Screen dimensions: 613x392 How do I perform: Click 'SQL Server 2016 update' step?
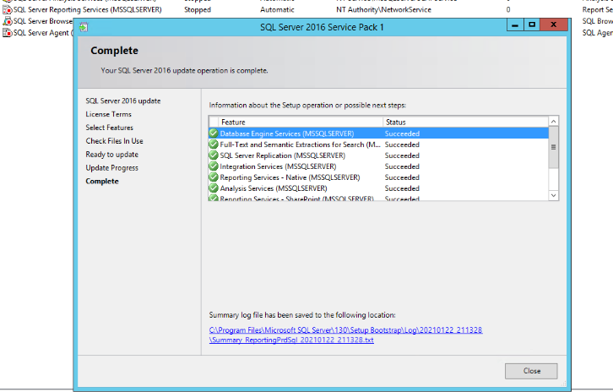[x=123, y=101]
